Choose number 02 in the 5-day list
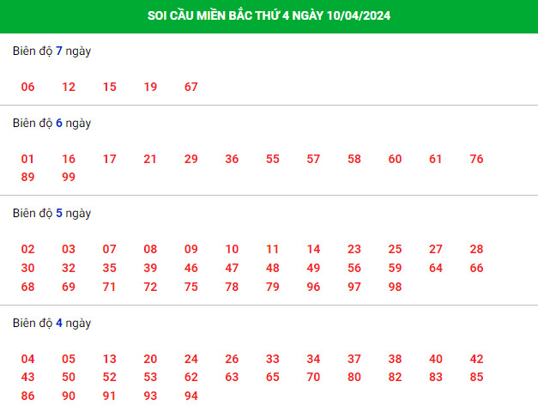The height and width of the screenshot is (412, 538). [27, 249]
